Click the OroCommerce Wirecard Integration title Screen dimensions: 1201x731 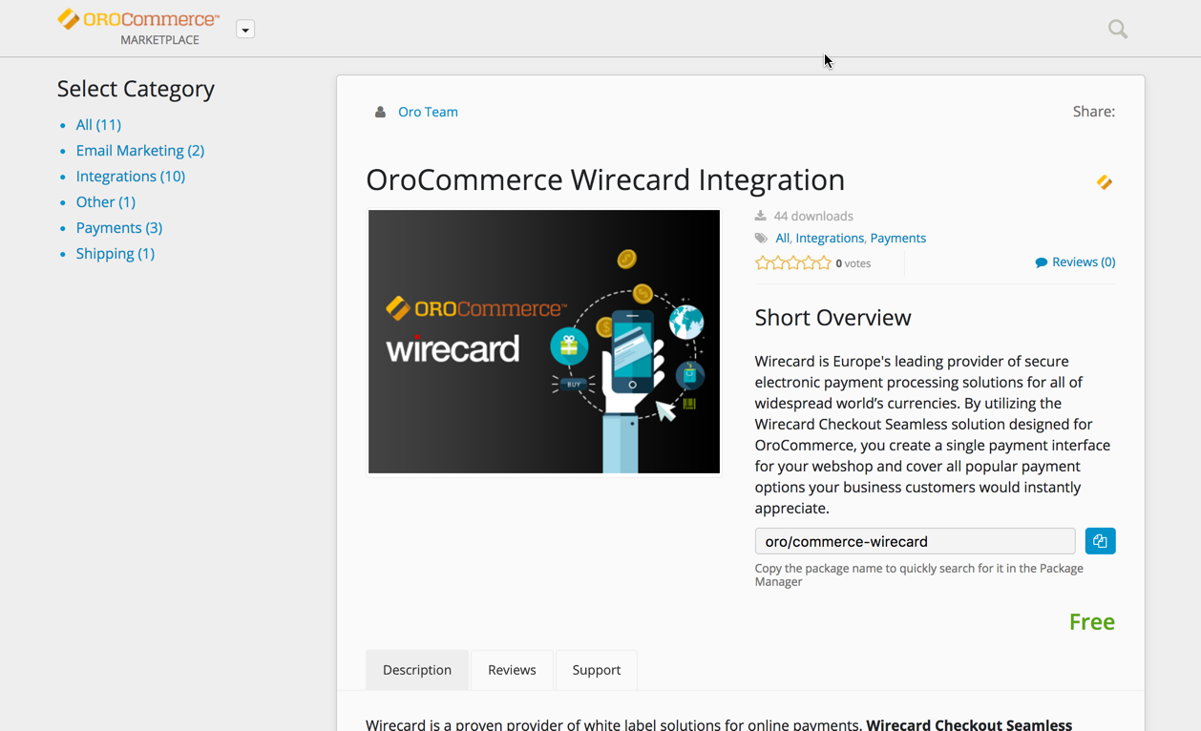605,179
